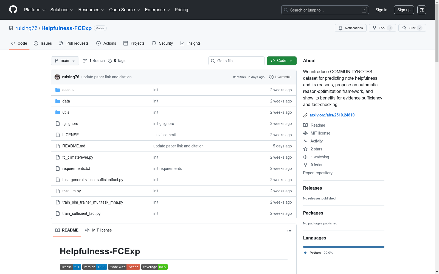The height and width of the screenshot is (274, 439).
Task: Open the command palette menu icon
Action: point(422,10)
